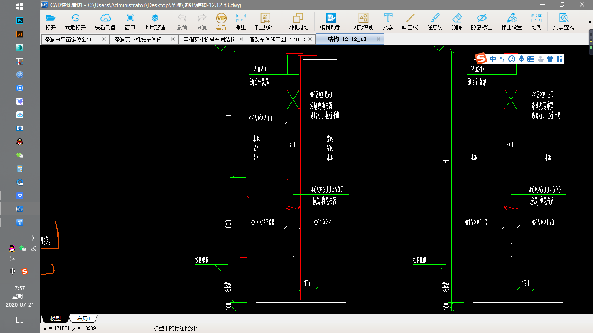Select the 任意线 freehand line tool

coord(435,22)
